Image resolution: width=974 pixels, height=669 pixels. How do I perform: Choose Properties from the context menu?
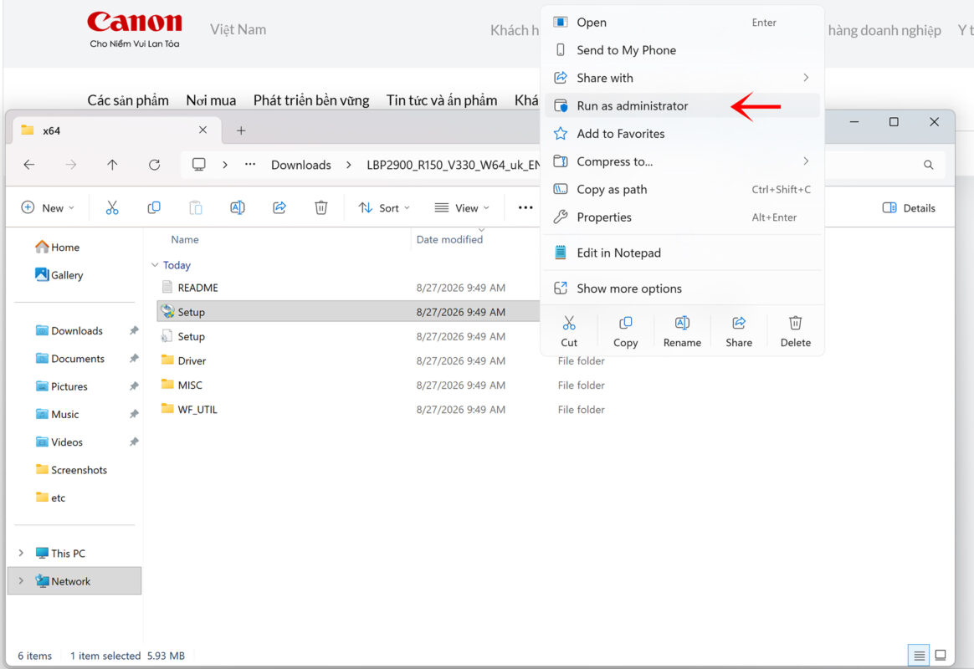tap(682, 217)
